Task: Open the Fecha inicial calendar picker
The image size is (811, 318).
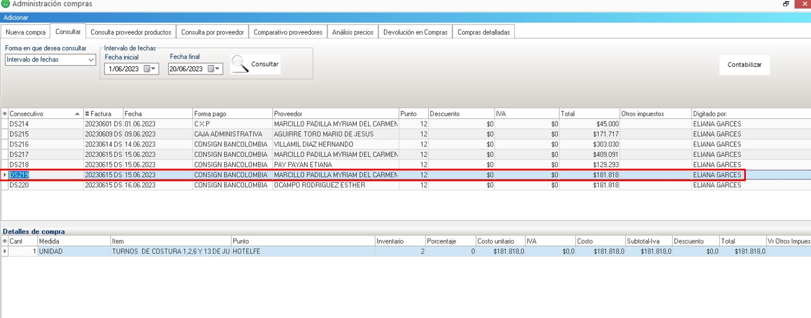Action: (x=150, y=69)
